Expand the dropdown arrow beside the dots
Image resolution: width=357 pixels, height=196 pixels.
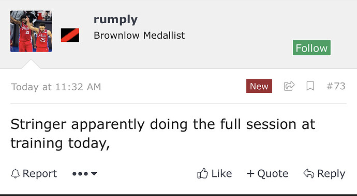(94, 174)
